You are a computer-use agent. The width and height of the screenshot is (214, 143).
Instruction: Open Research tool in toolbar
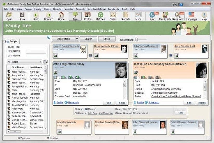click(x=178, y=16)
